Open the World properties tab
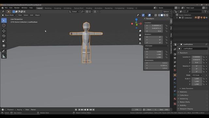The height and width of the screenshot is (118, 209). pos(175,70)
